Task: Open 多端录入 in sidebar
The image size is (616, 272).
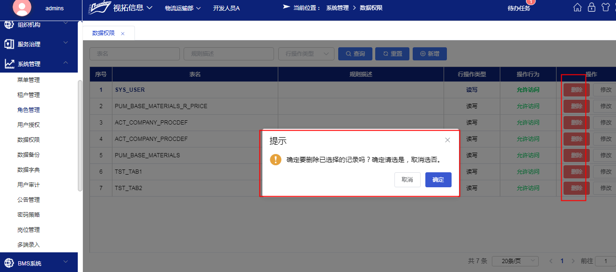Action: click(29, 245)
